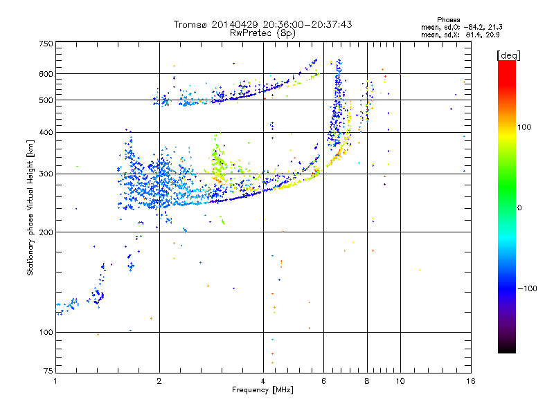Image resolution: width=554 pixels, height=415 pixels.
Task: Click the y-axis tick label '400'
Action: pos(46,132)
